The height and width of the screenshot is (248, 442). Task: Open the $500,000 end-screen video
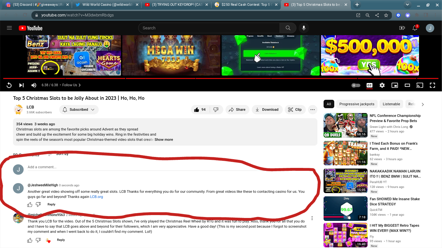(370, 55)
